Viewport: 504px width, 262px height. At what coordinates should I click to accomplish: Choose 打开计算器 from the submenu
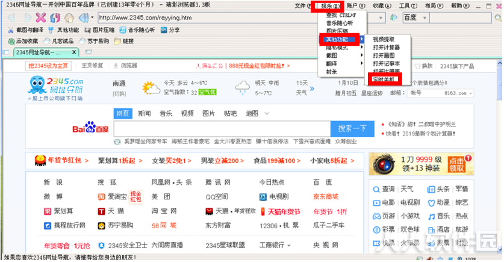(387, 47)
